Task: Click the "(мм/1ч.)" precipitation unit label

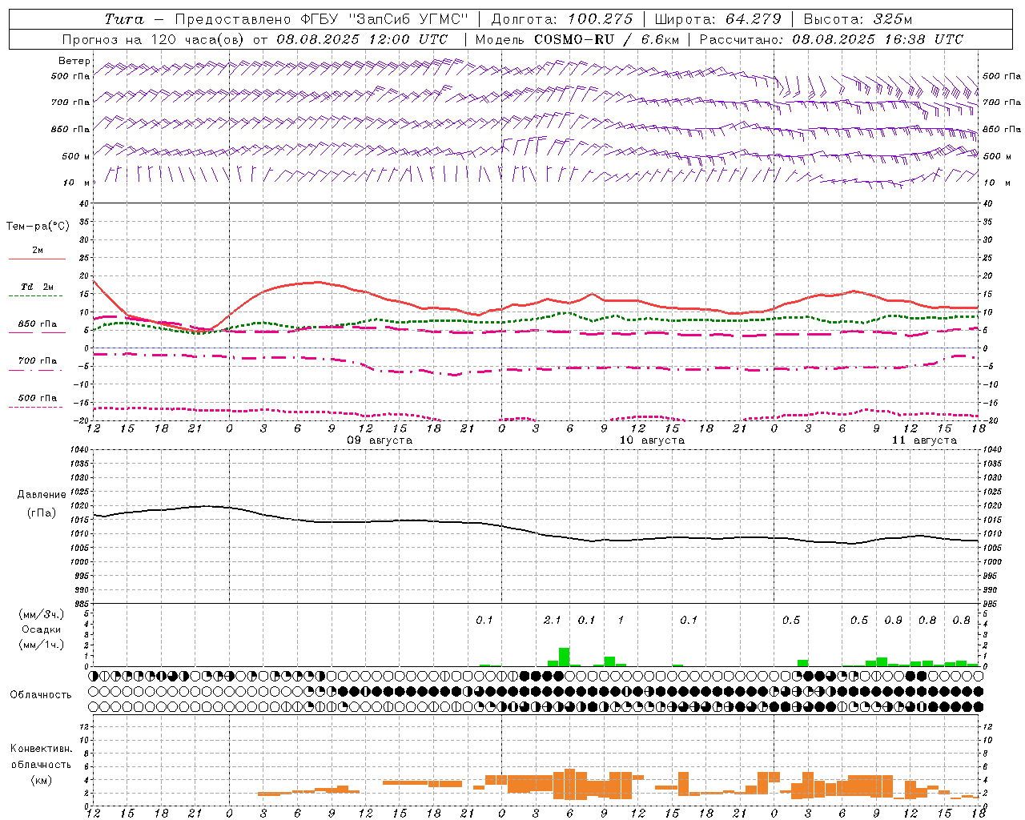Action: click(x=41, y=645)
